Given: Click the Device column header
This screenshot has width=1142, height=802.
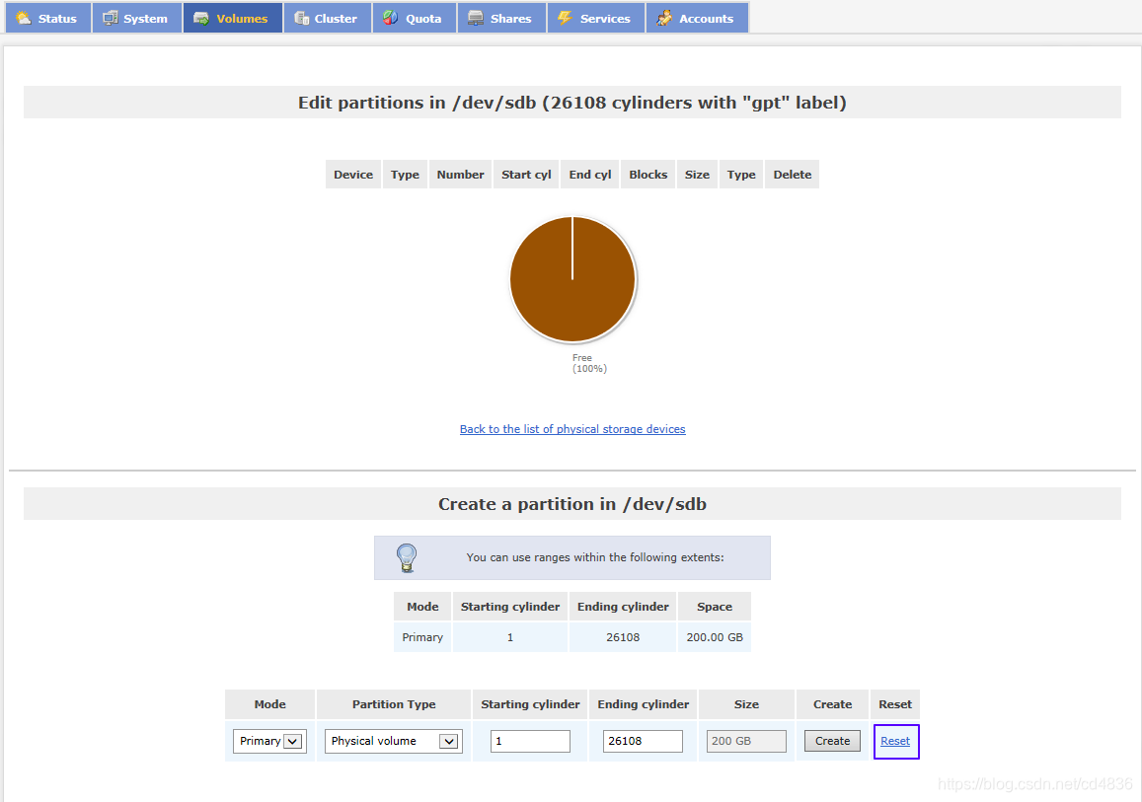Looking at the screenshot, I should [x=353, y=175].
